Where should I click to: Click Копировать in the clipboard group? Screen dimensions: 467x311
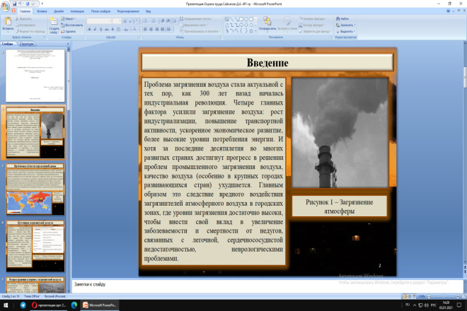click(25, 25)
